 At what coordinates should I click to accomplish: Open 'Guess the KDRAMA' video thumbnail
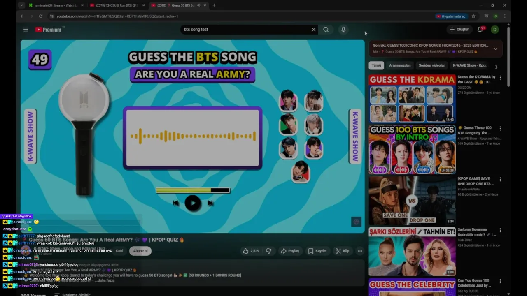[412, 99]
